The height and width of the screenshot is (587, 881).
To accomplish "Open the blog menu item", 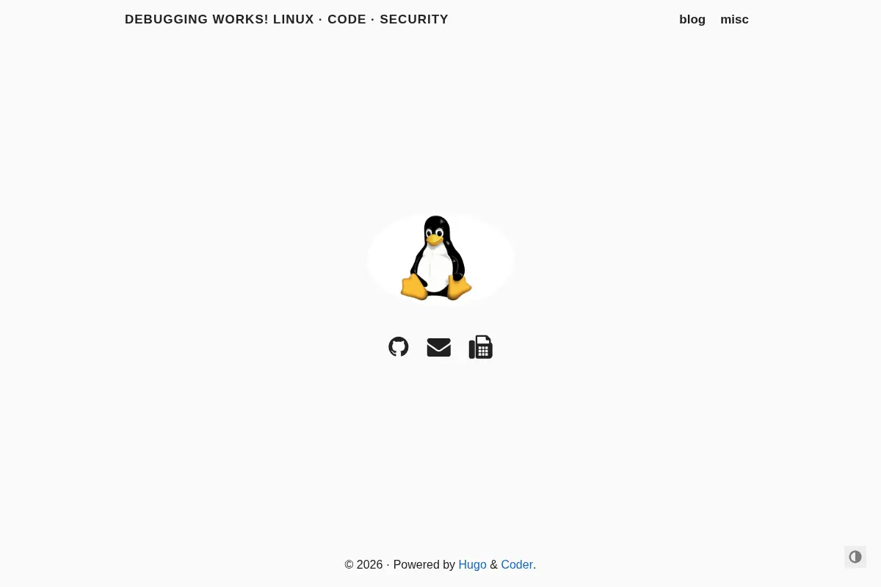I will 692,20.
